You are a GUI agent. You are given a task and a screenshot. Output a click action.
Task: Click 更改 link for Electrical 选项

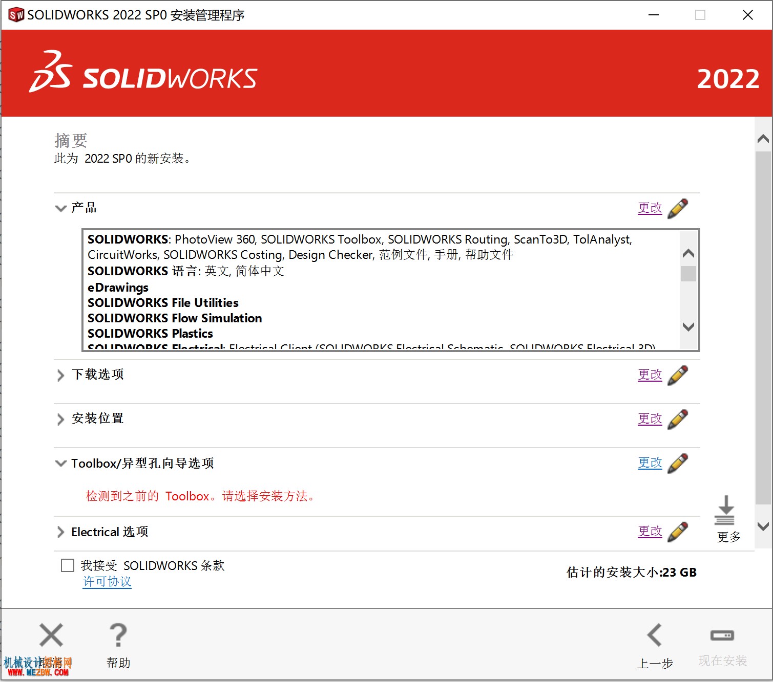click(x=650, y=531)
